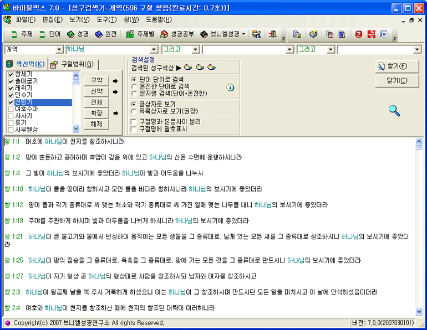This screenshot has height=330, width=427.
Task: Click the Word document export icon
Action: pyautogui.click(x=383, y=34)
